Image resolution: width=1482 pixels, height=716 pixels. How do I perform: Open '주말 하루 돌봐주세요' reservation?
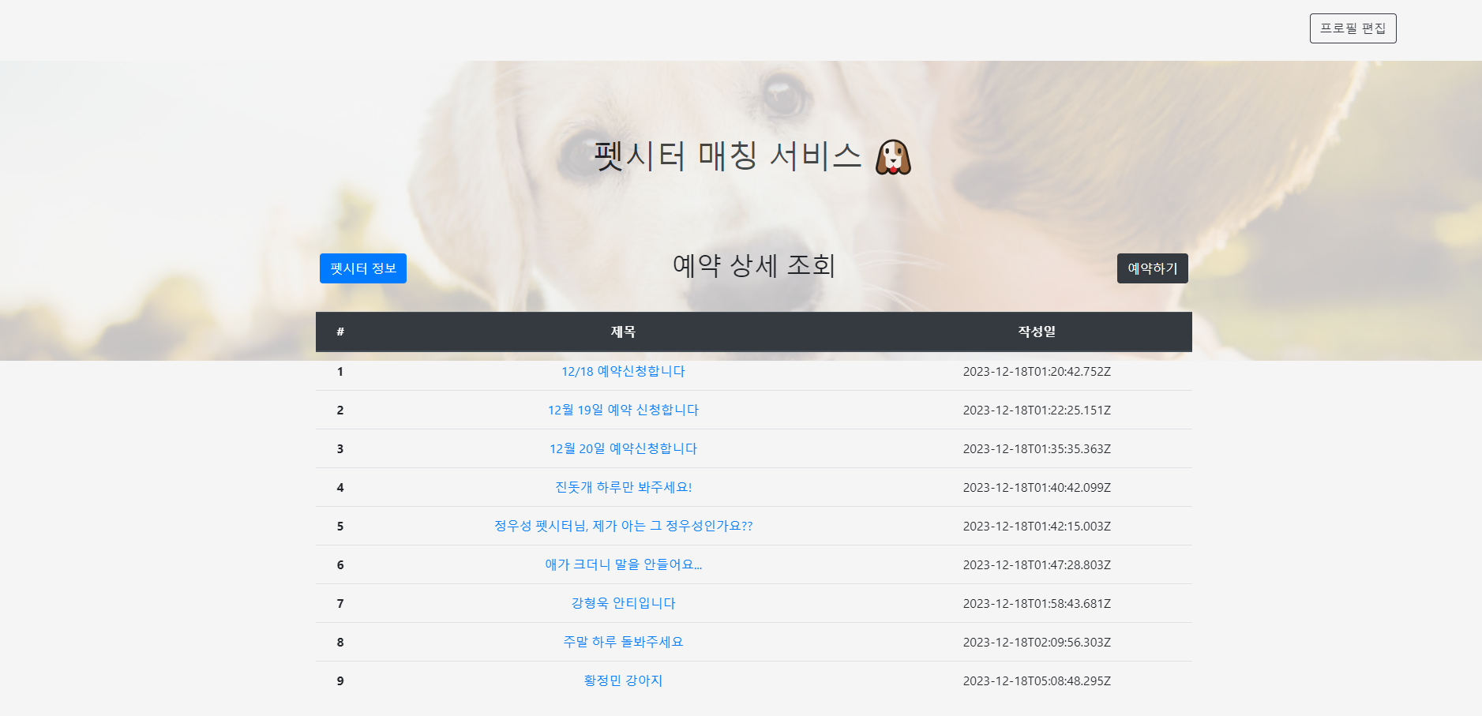click(x=624, y=642)
